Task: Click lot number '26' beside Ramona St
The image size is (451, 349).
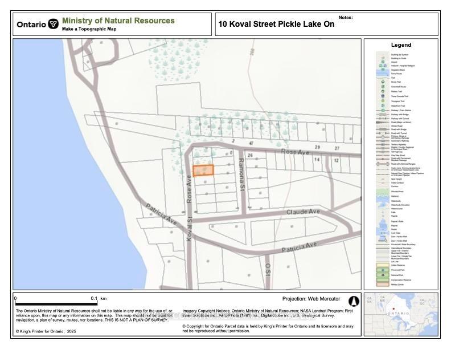Action: click(250, 155)
